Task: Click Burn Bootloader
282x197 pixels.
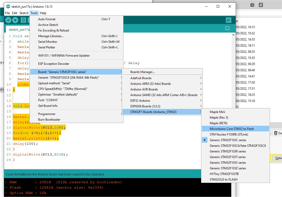Action: point(77,120)
